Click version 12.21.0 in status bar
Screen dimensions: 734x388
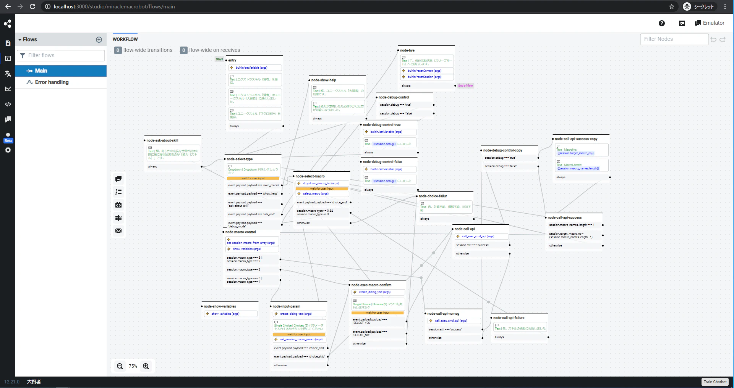coord(12,382)
